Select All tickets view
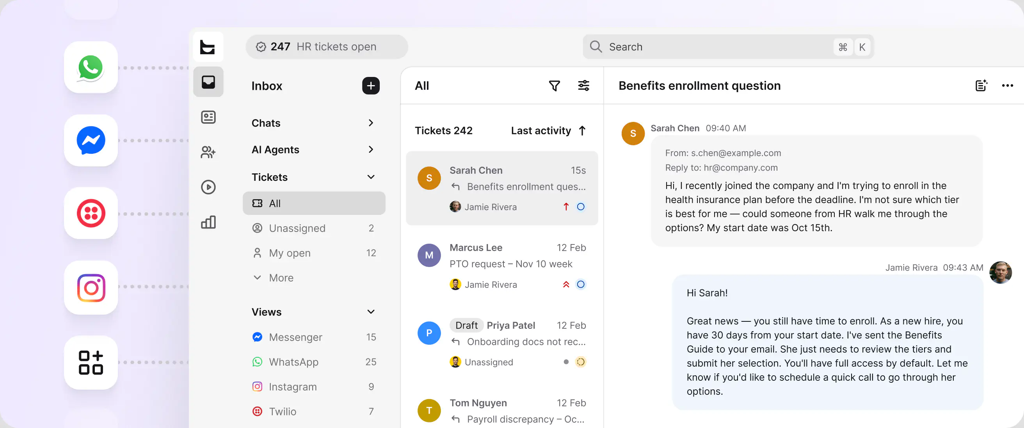 click(x=314, y=203)
